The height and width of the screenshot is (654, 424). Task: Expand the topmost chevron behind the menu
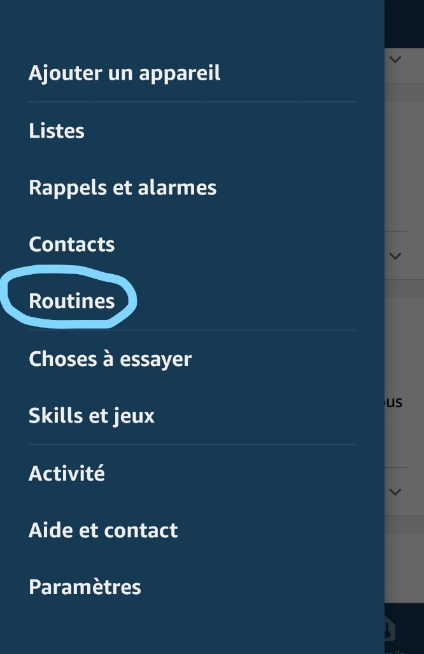pyautogui.click(x=395, y=60)
